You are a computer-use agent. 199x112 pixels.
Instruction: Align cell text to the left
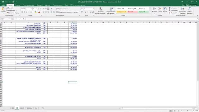click(x=44, y=12)
